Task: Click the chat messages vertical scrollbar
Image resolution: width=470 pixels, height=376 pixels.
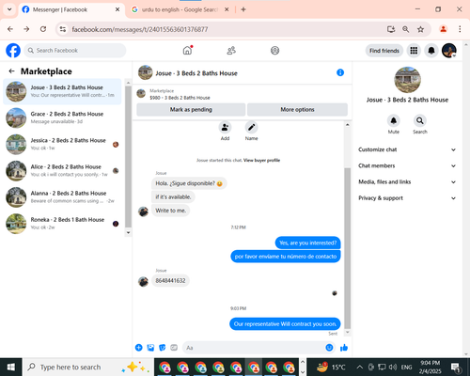Action: click(x=348, y=247)
